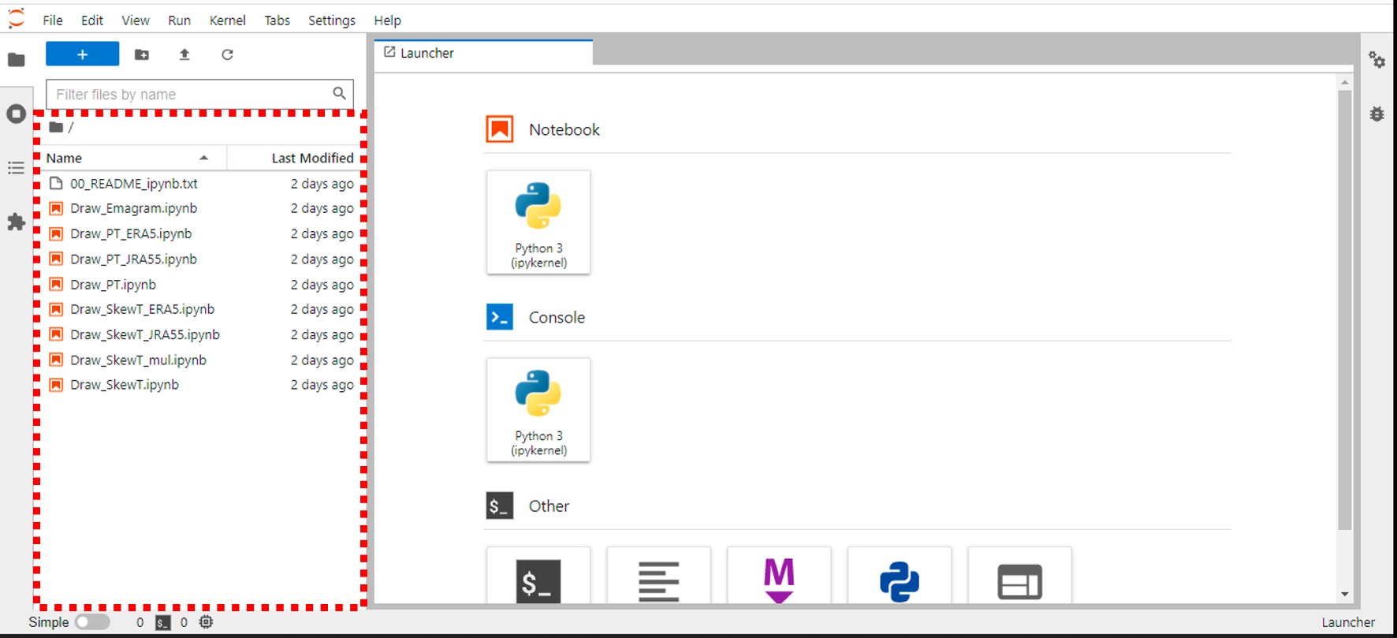Viewport: 1397px width, 638px height.
Task: Open the Settings menu
Action: (x=331, y=21)
